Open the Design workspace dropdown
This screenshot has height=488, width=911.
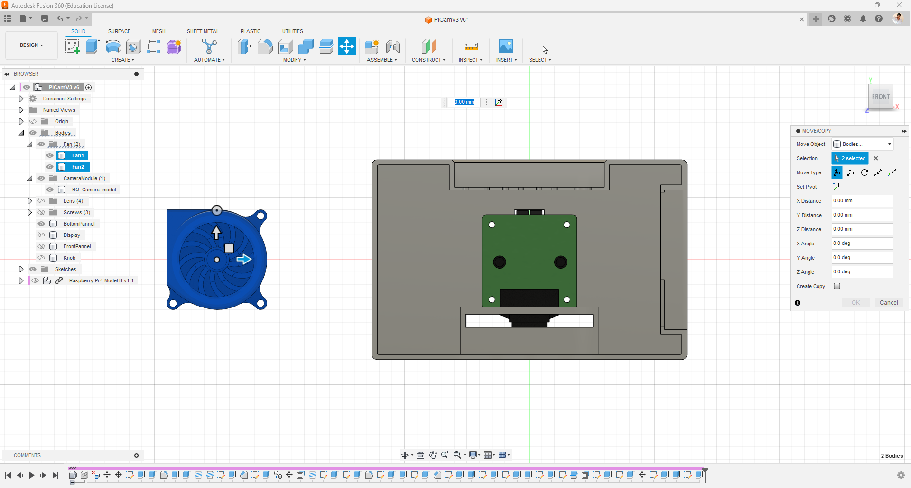[x=31, y=45]
